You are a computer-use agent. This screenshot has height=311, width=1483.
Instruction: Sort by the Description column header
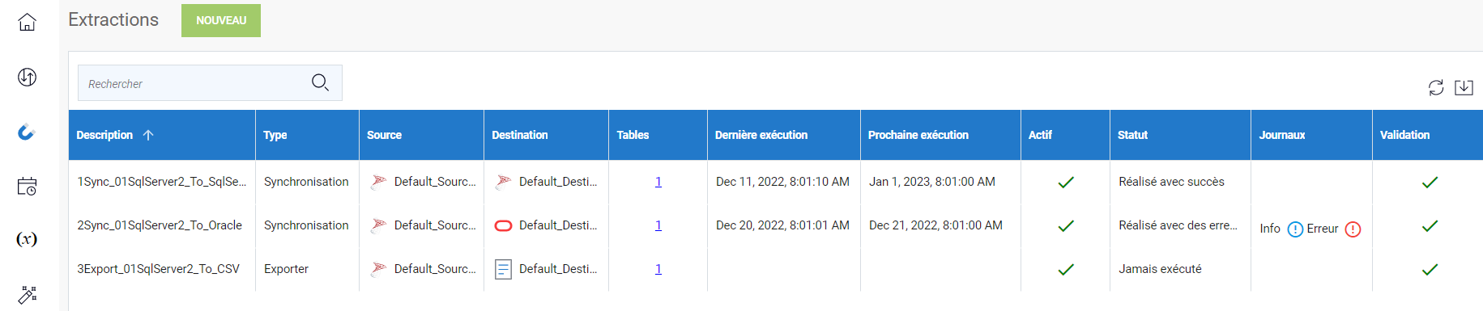point(104,135)
